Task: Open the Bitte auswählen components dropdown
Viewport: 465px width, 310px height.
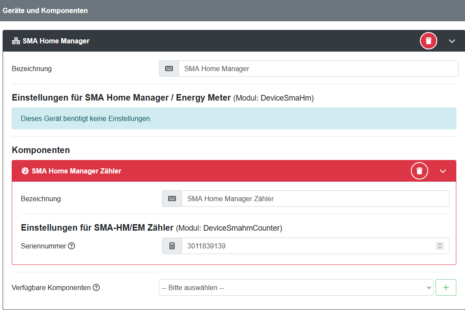Action: [x=296, y=287]
